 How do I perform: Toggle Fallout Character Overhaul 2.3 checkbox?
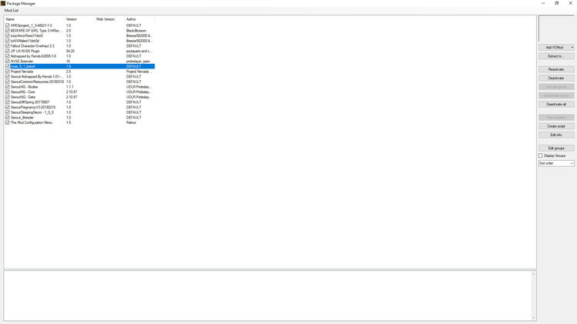click(x=8, y=46)
